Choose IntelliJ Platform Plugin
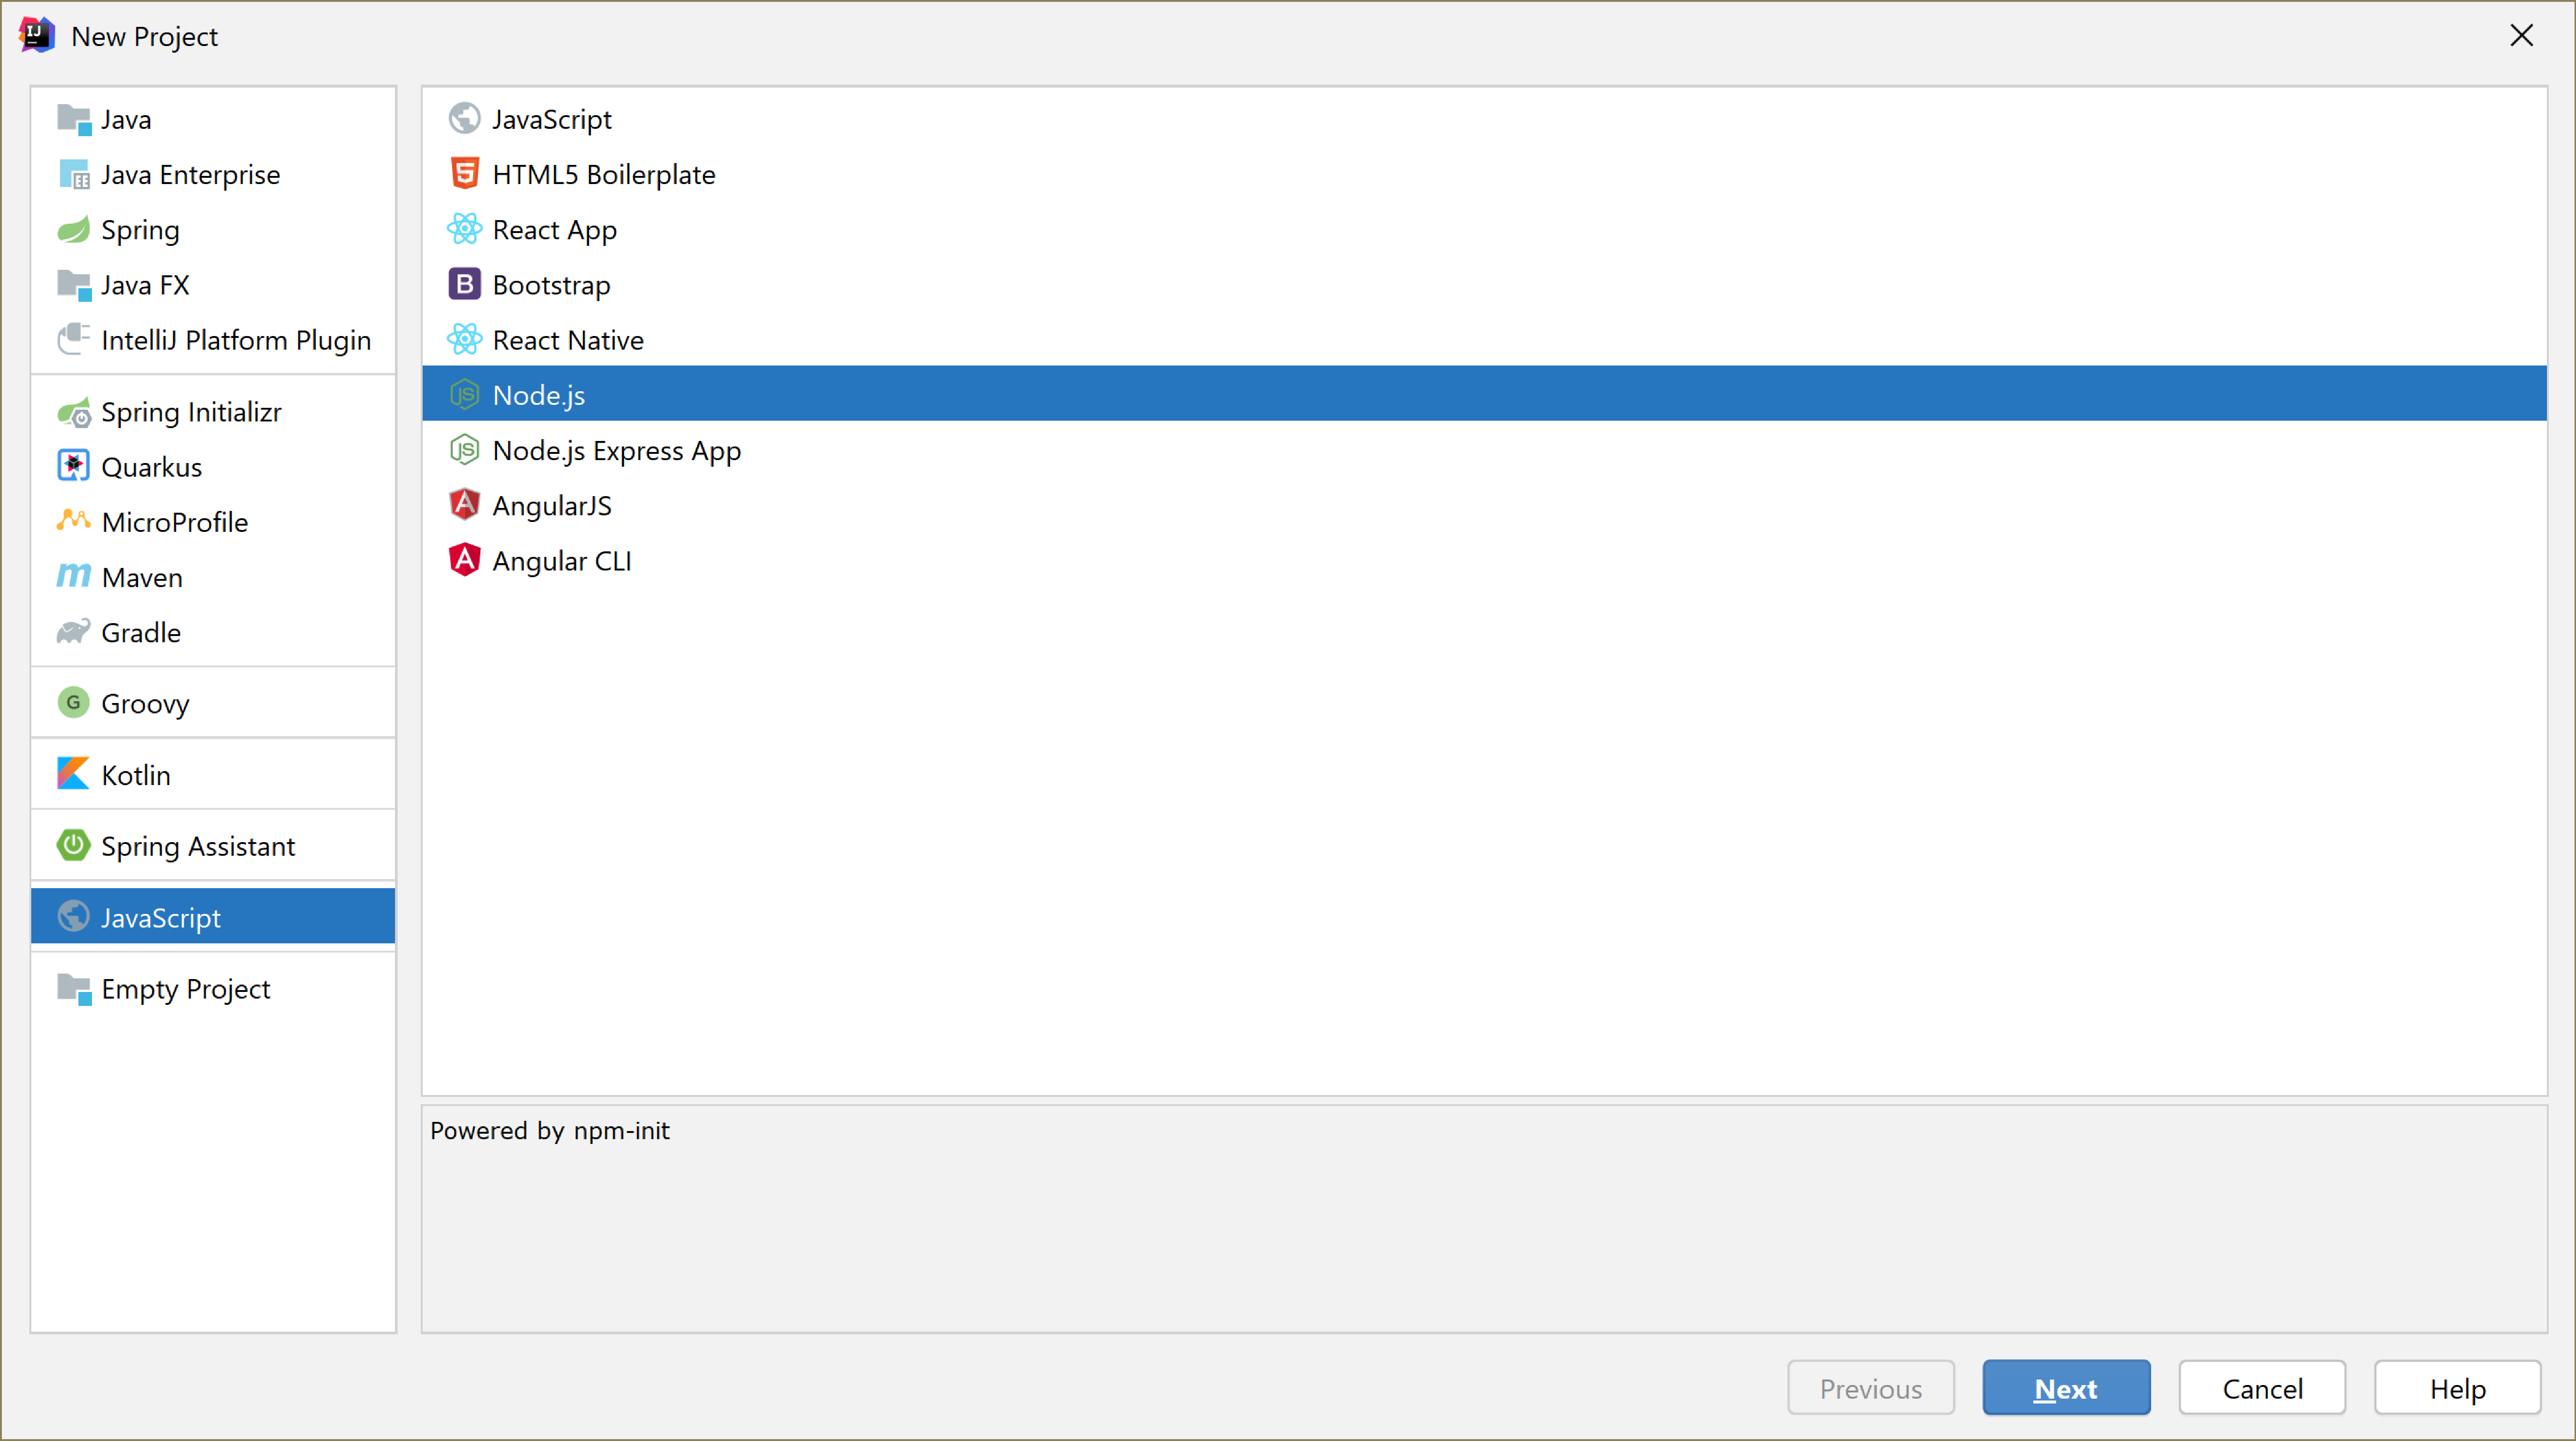The height and width of the screenshot is (1441, 2576). click(213, 340)
